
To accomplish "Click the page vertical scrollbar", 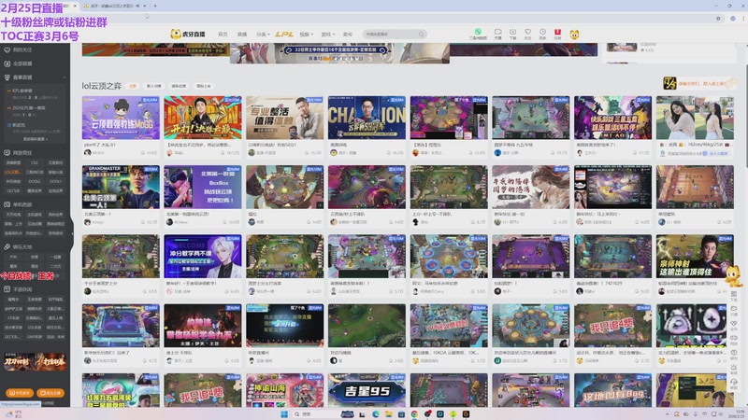I will pos(744,117).
